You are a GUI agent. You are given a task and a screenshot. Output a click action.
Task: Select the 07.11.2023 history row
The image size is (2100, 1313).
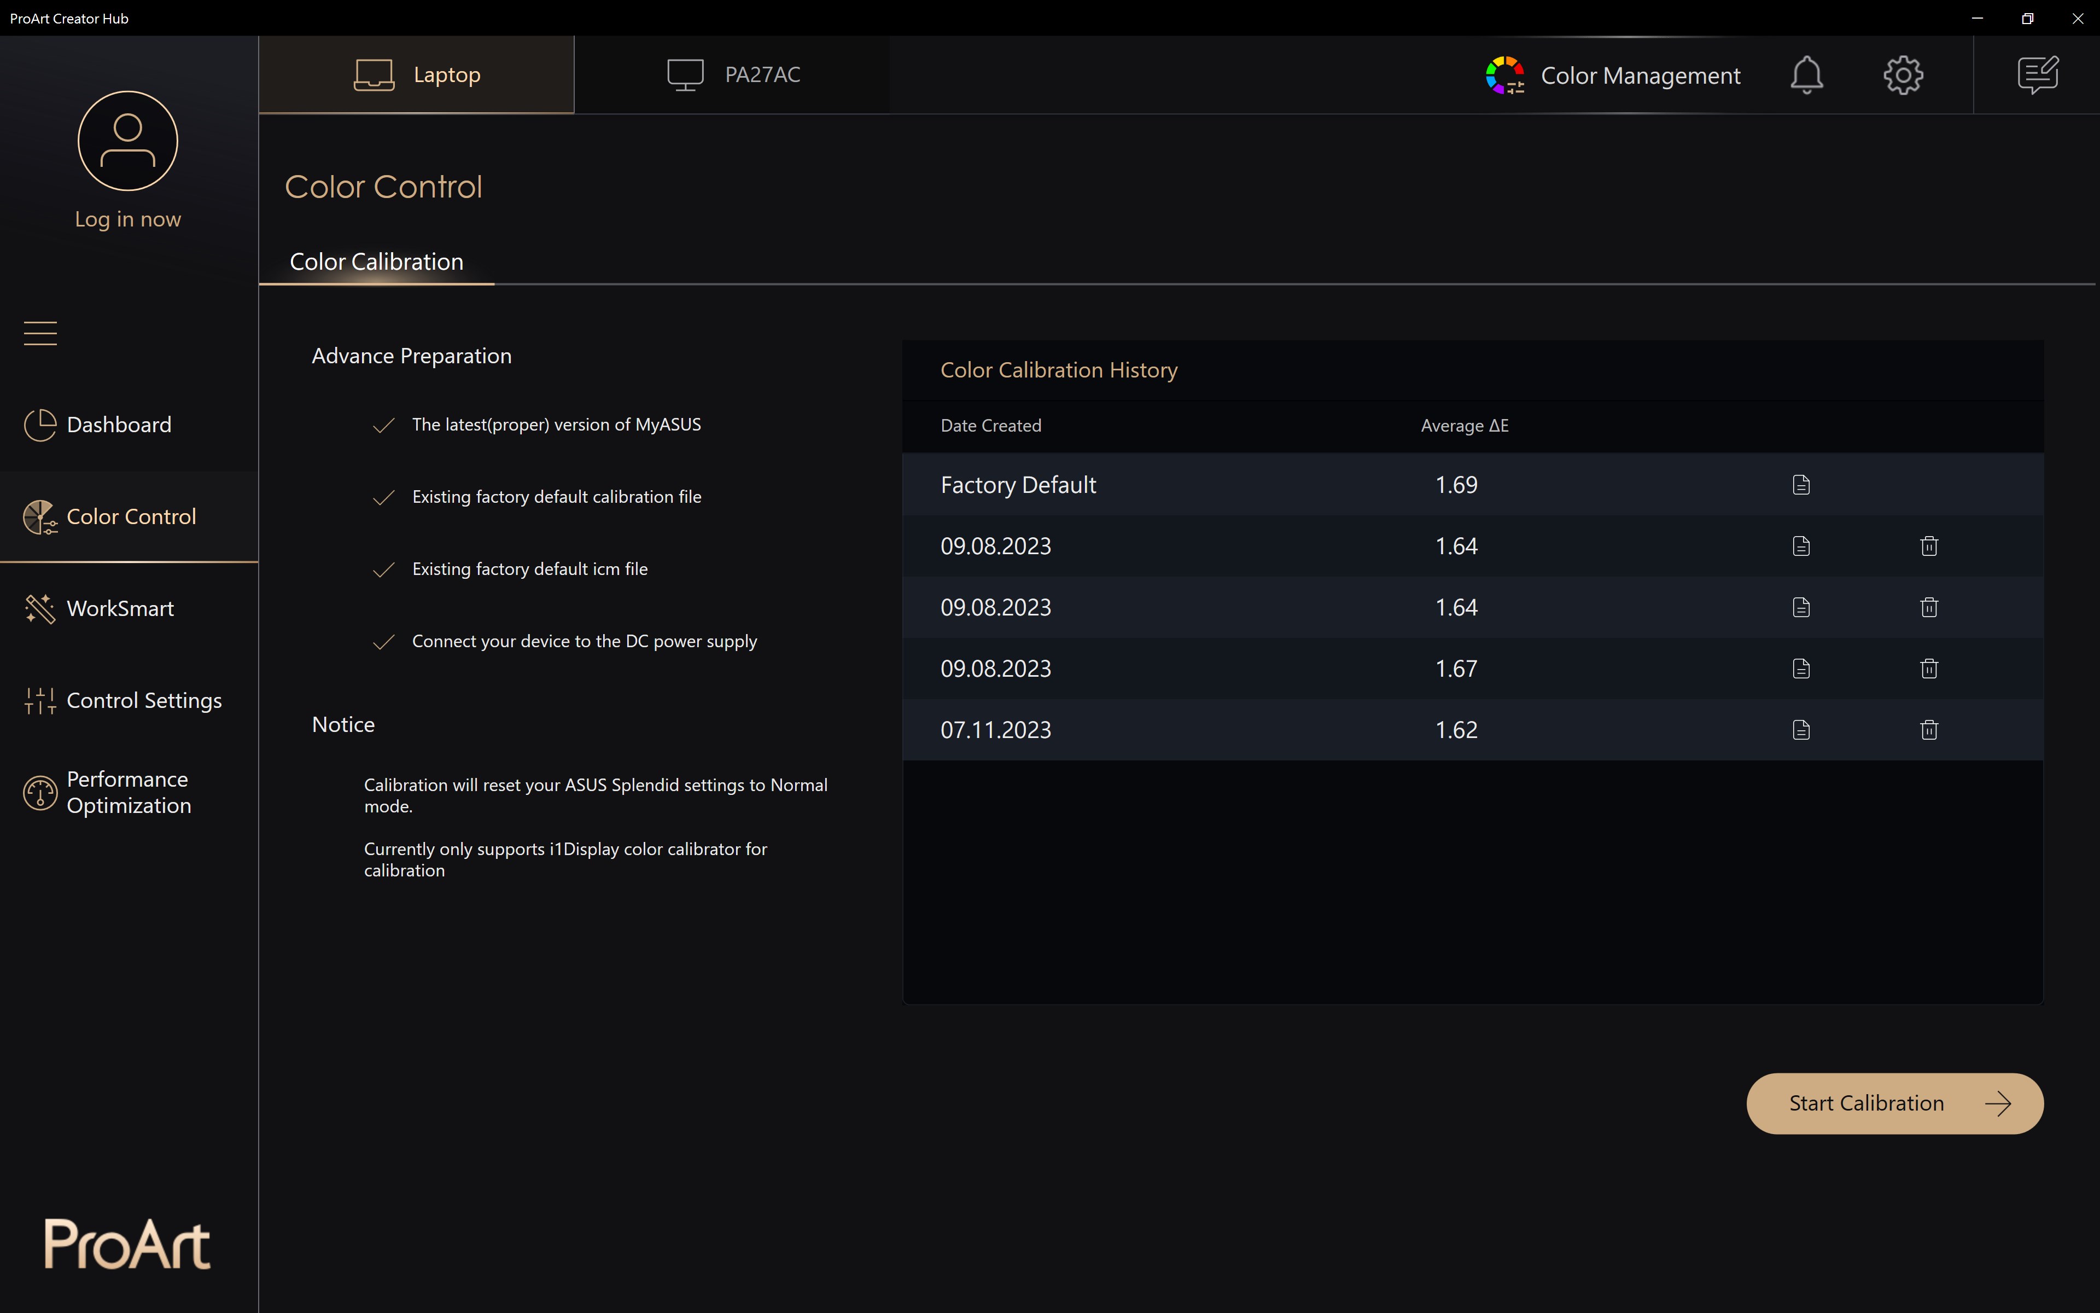tap(1215, 729)
